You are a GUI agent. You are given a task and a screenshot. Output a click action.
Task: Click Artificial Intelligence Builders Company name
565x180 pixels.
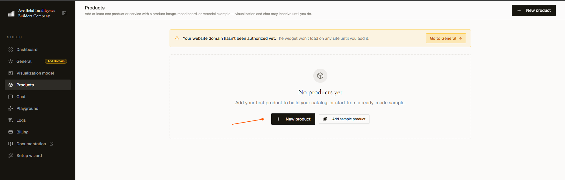37,13
